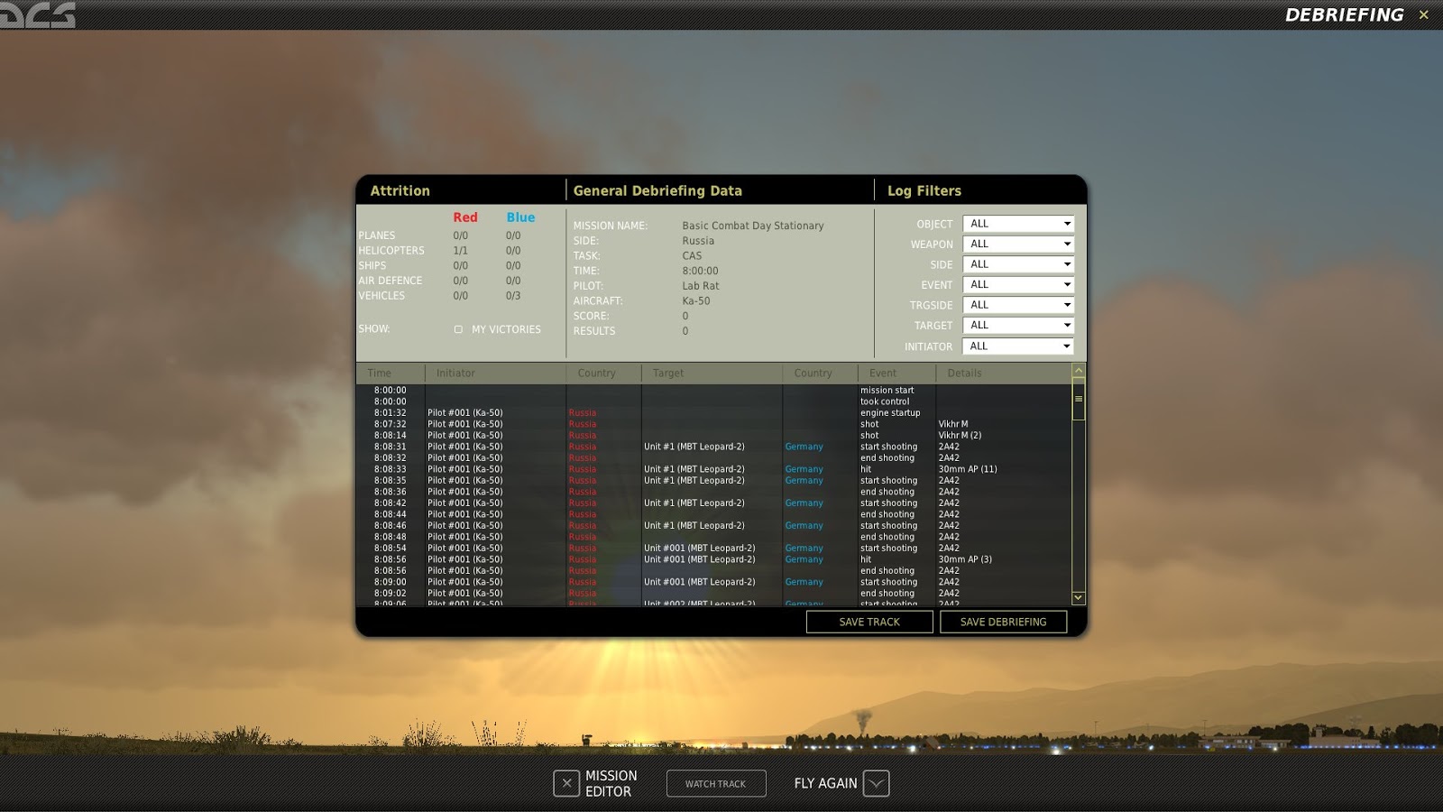The width and height of the screenshot is (1443, 812).
Task: Open the TARGET filter dropdown
Action: pos(1018,325)
